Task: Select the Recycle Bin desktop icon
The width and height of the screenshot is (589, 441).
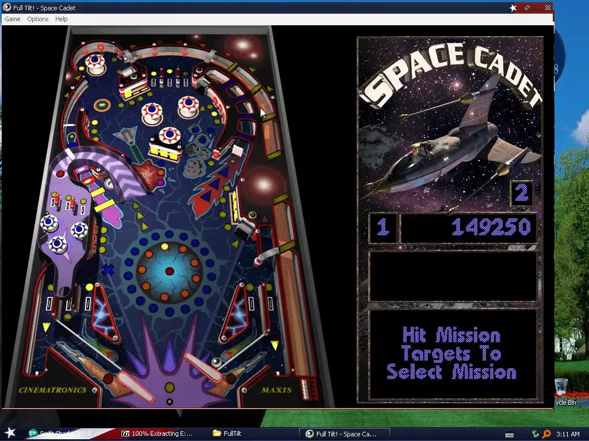Action: click(x=561, y=386)
